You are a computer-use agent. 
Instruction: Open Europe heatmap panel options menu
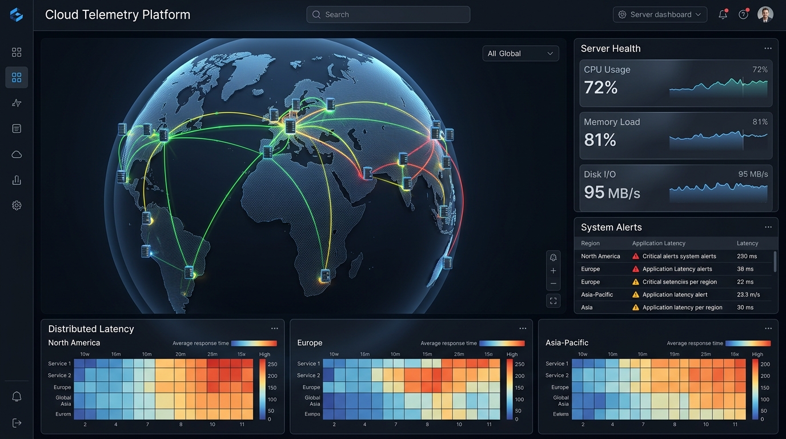pos(523,329)
